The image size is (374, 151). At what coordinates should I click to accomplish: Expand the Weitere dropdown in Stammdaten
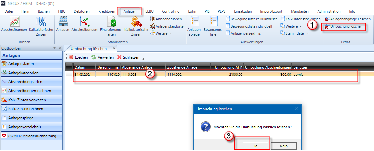pyautogui.click(x=161, y=34)
